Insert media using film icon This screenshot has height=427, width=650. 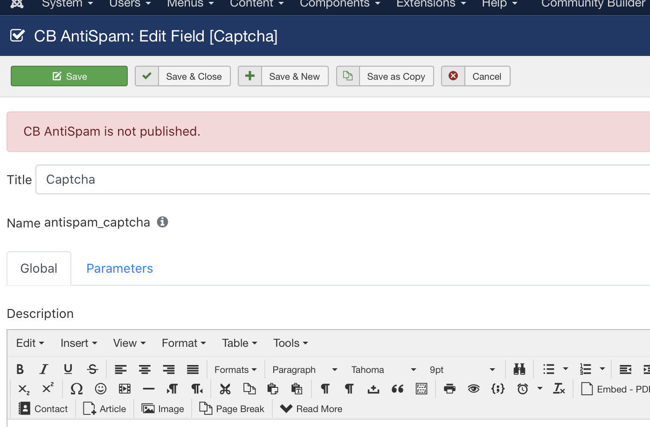pyautogui.click(x=124, y=389)
